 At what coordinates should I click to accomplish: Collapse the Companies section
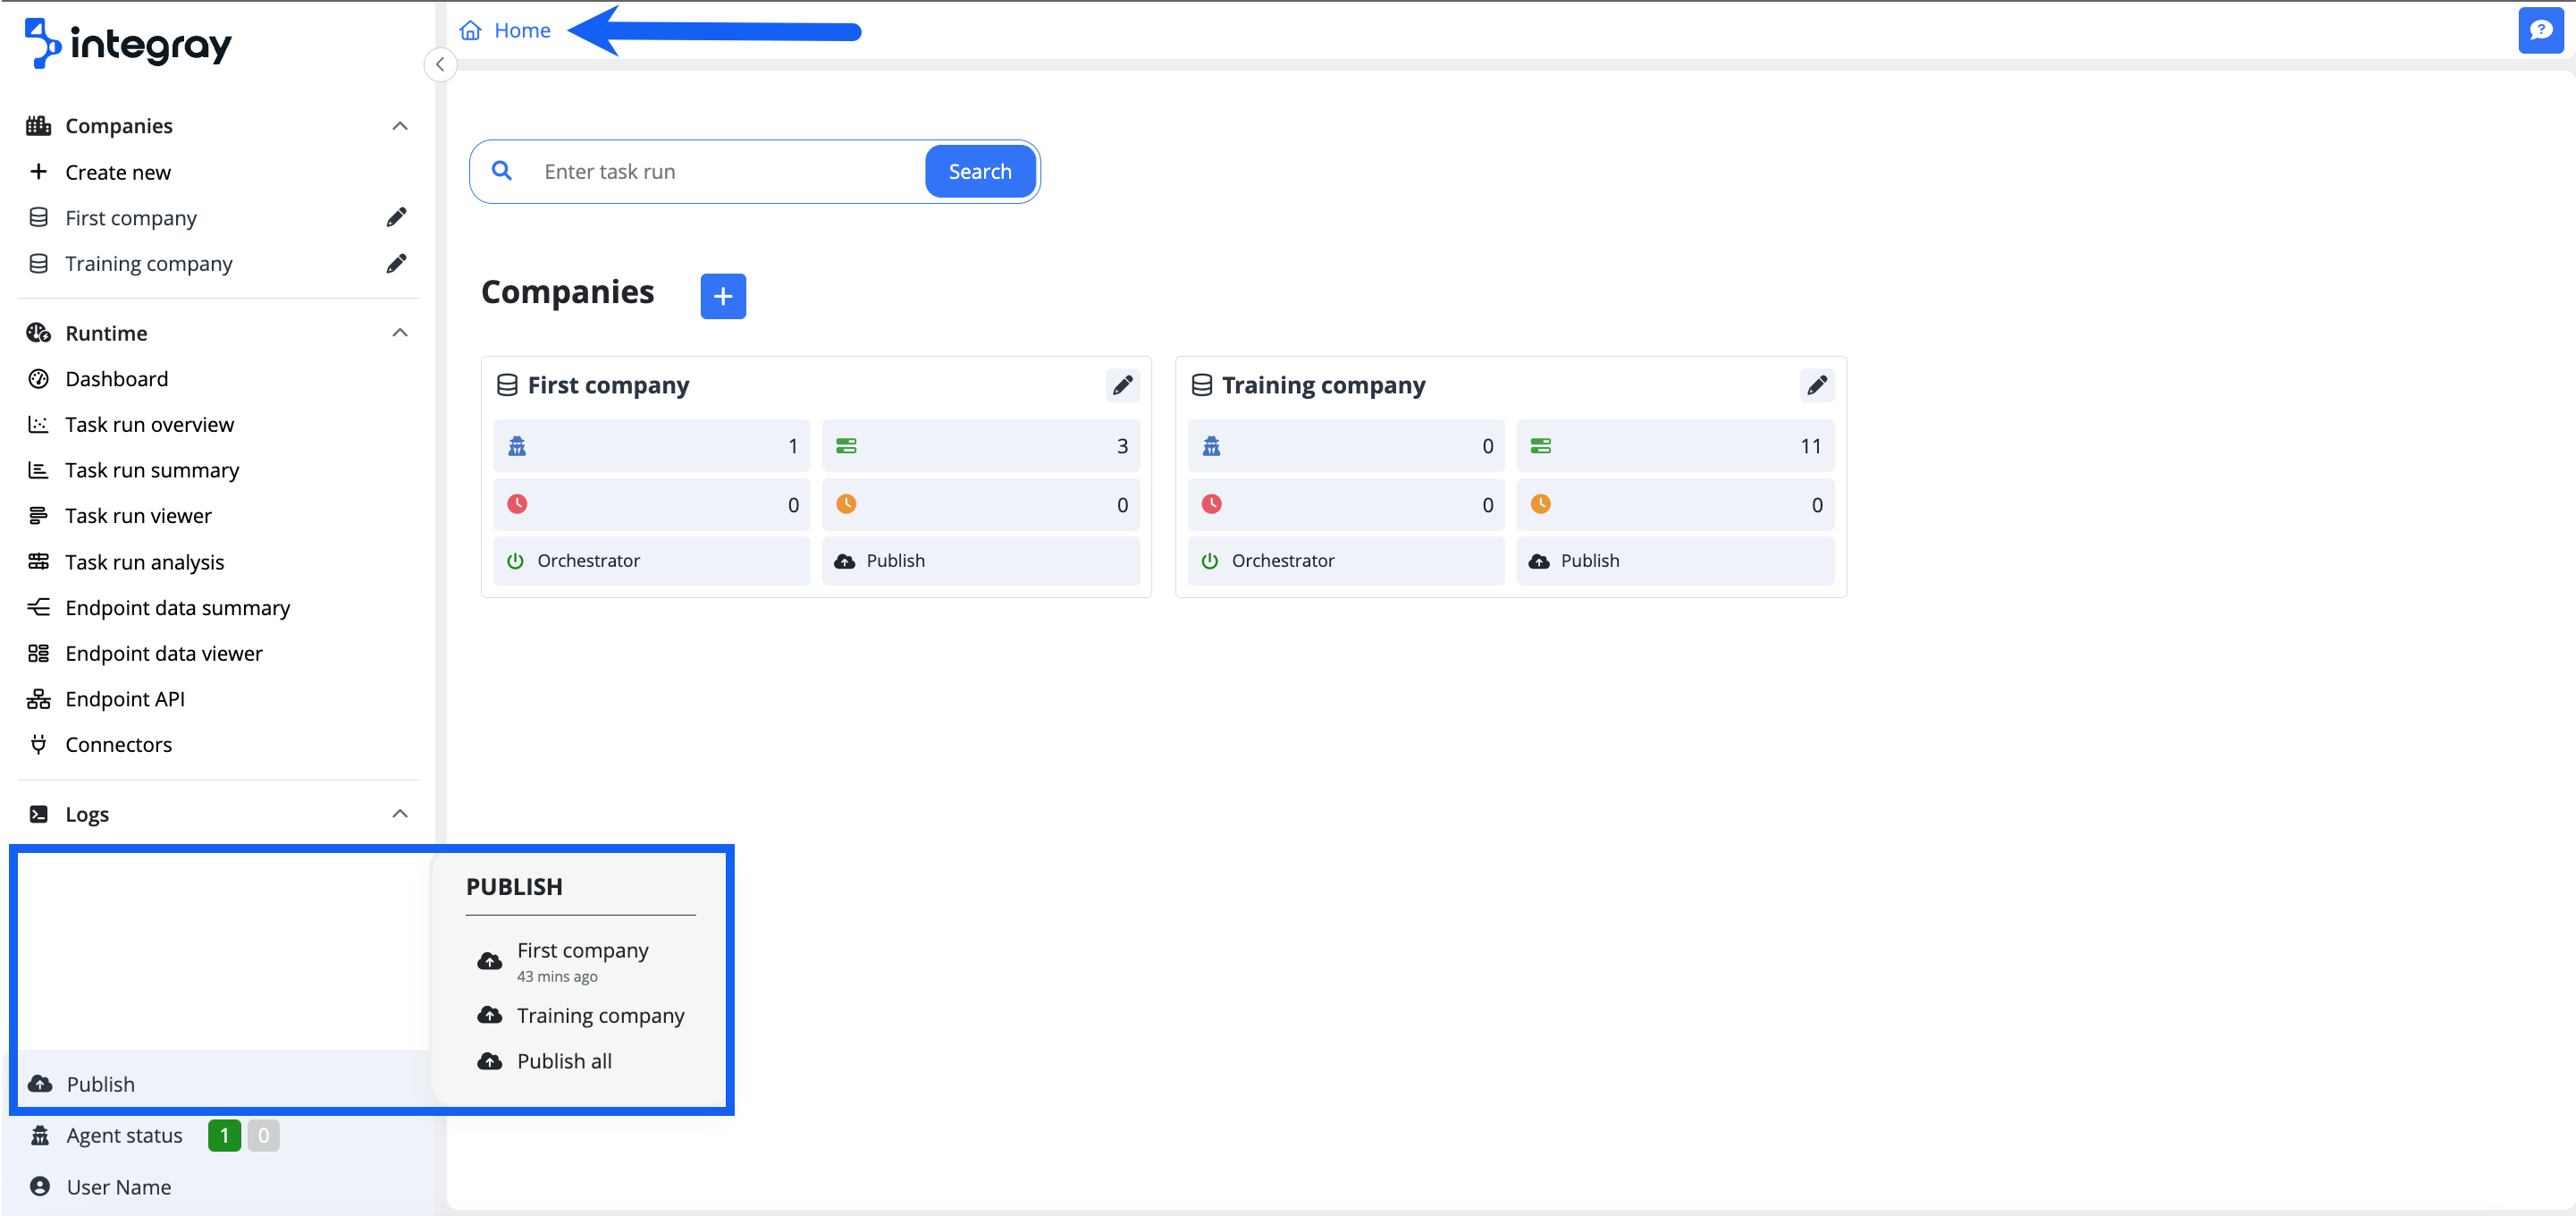(400, 126)
